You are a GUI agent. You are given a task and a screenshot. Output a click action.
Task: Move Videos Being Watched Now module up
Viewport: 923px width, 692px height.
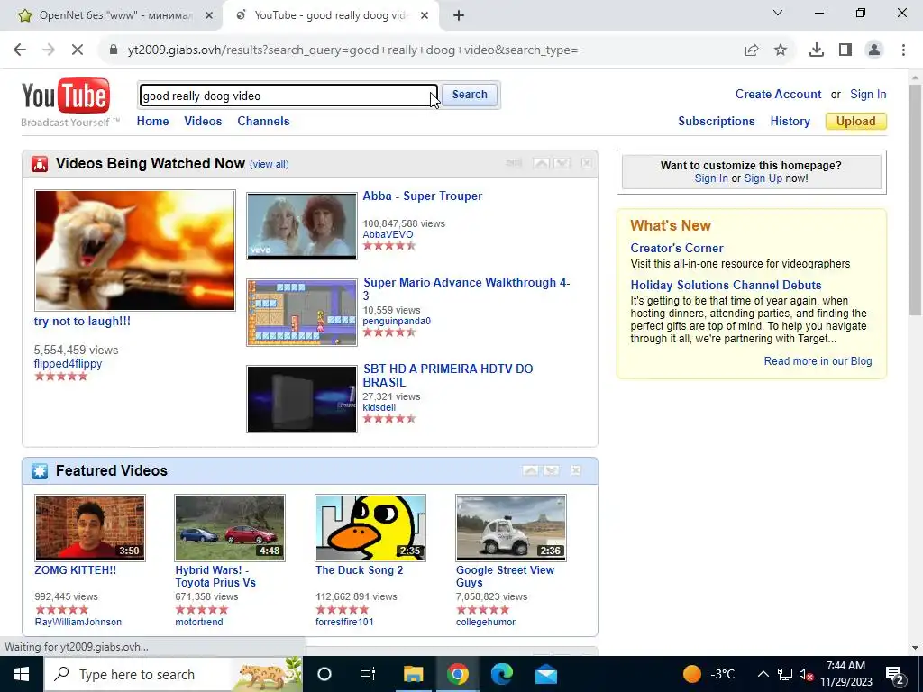[x=541, y=163]
